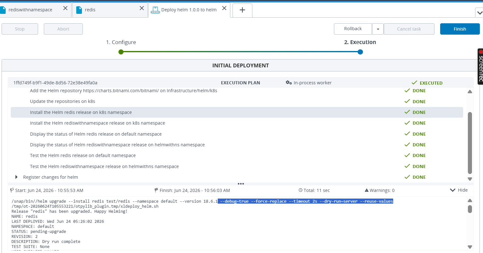Select the 2. Execution step label
Screen dimensions: 483x253
coord(360,42)
